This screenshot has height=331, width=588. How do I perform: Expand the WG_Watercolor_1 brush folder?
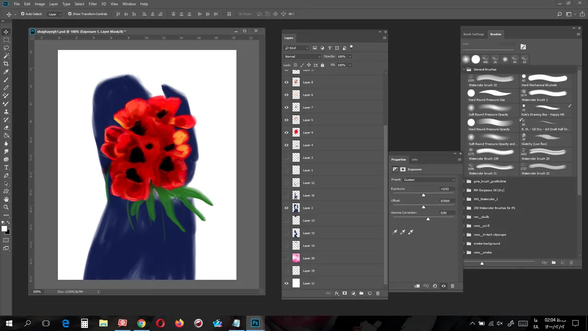pyautogui.click(x=464, y=199)
